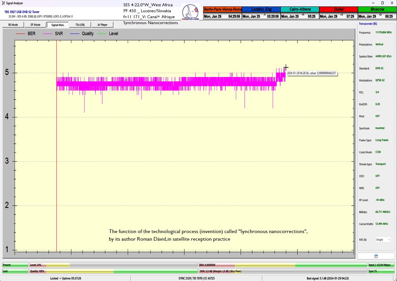Toggle the Level series in the chart legend
Screen dimensions: 397x281
pyautogui.click(x=108, y=33)
